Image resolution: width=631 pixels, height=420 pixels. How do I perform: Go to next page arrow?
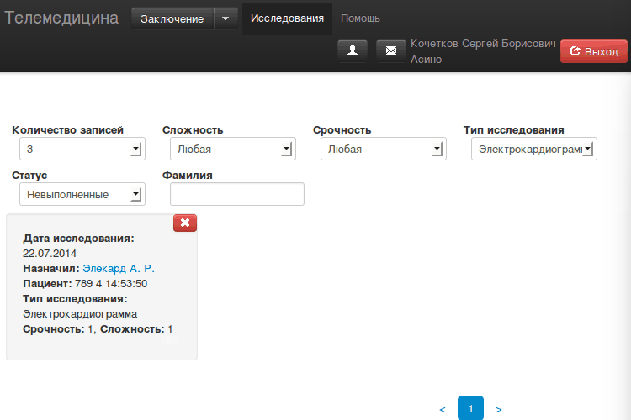click(x=499, y=410)
